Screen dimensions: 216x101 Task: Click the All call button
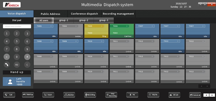174,95
